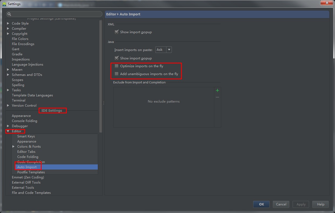Select Appearance under Editor
This screenshot has width=335, height=213.
(x=27, y=141)
